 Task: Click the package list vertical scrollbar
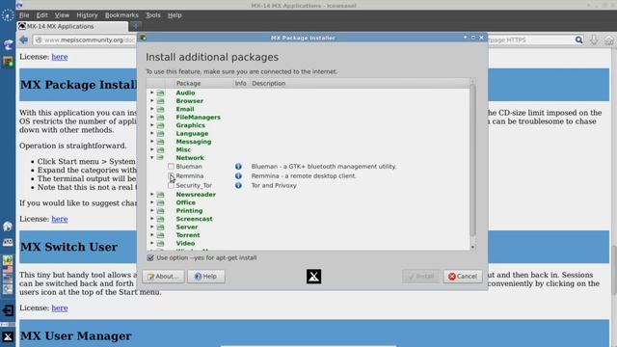[x=472, y=161]
